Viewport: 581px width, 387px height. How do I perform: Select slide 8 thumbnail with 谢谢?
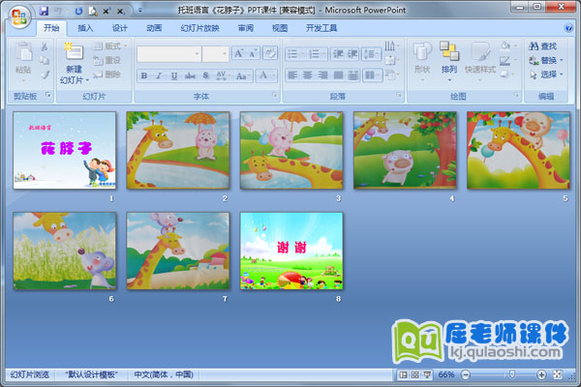click(291, 251)
